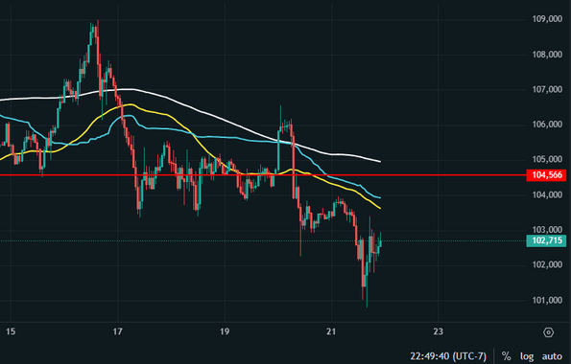Click price axis label 102,000
The image size is (571, 364).
pos(547,264)
